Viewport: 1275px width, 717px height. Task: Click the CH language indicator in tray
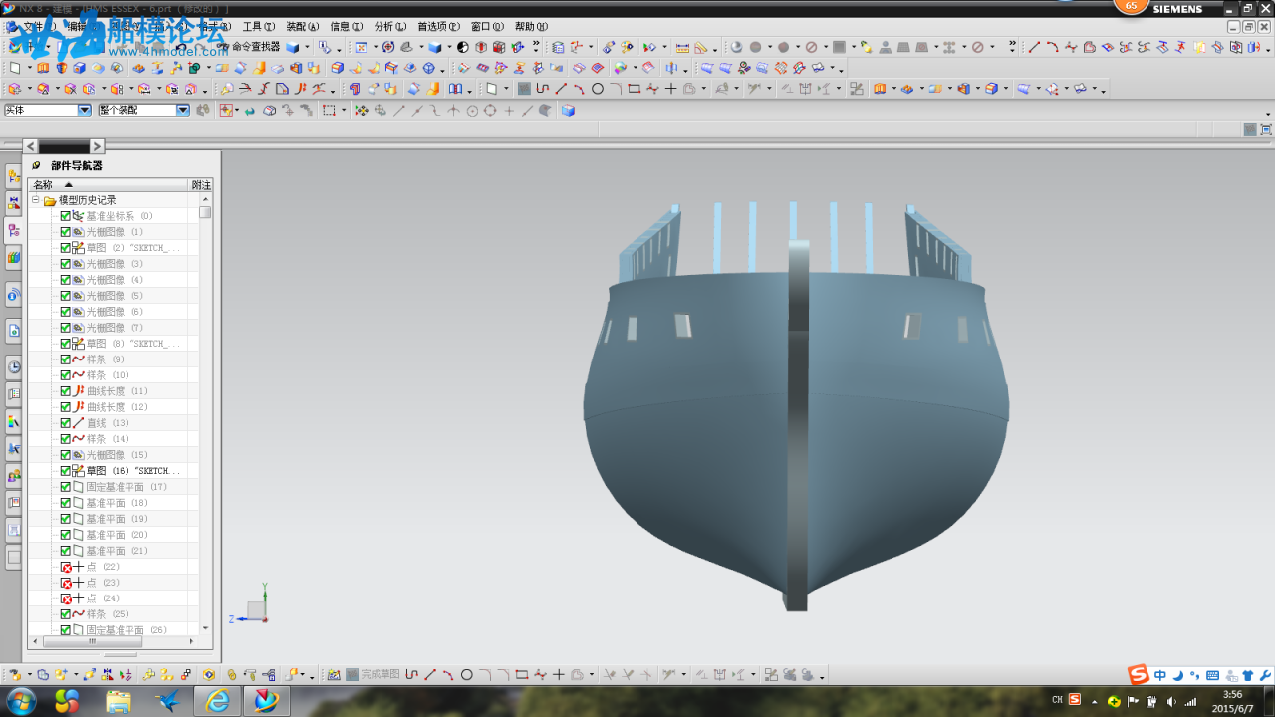point(1057,702)
